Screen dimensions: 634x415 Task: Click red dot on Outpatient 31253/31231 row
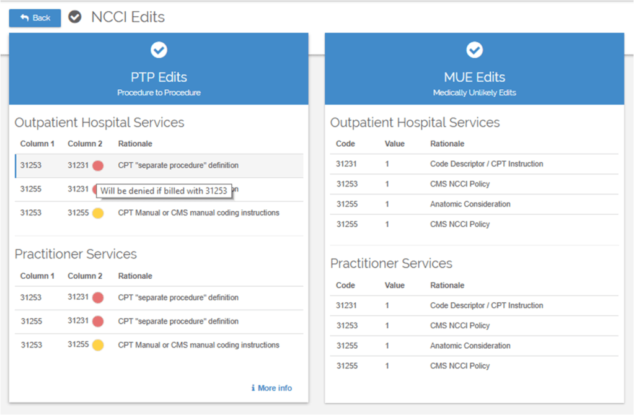click(x=98, y=166)
